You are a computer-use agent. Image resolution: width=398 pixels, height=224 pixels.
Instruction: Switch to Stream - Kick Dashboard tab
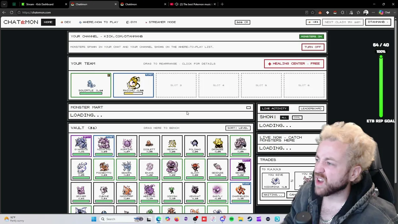pos(43,4)
